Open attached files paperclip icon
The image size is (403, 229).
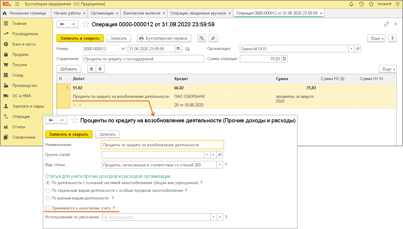pos(213,38)
